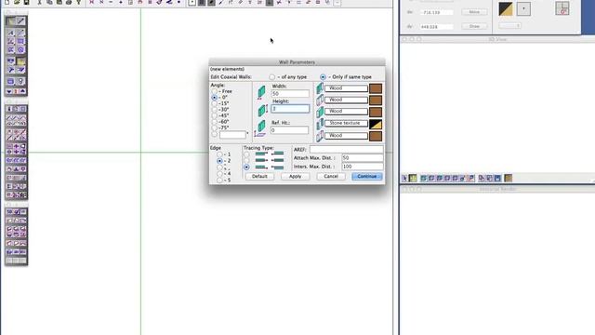Click the Stone texture black-gold swatch
The width and height of the screenshot is (595, 335).
[x=376, y=124]
